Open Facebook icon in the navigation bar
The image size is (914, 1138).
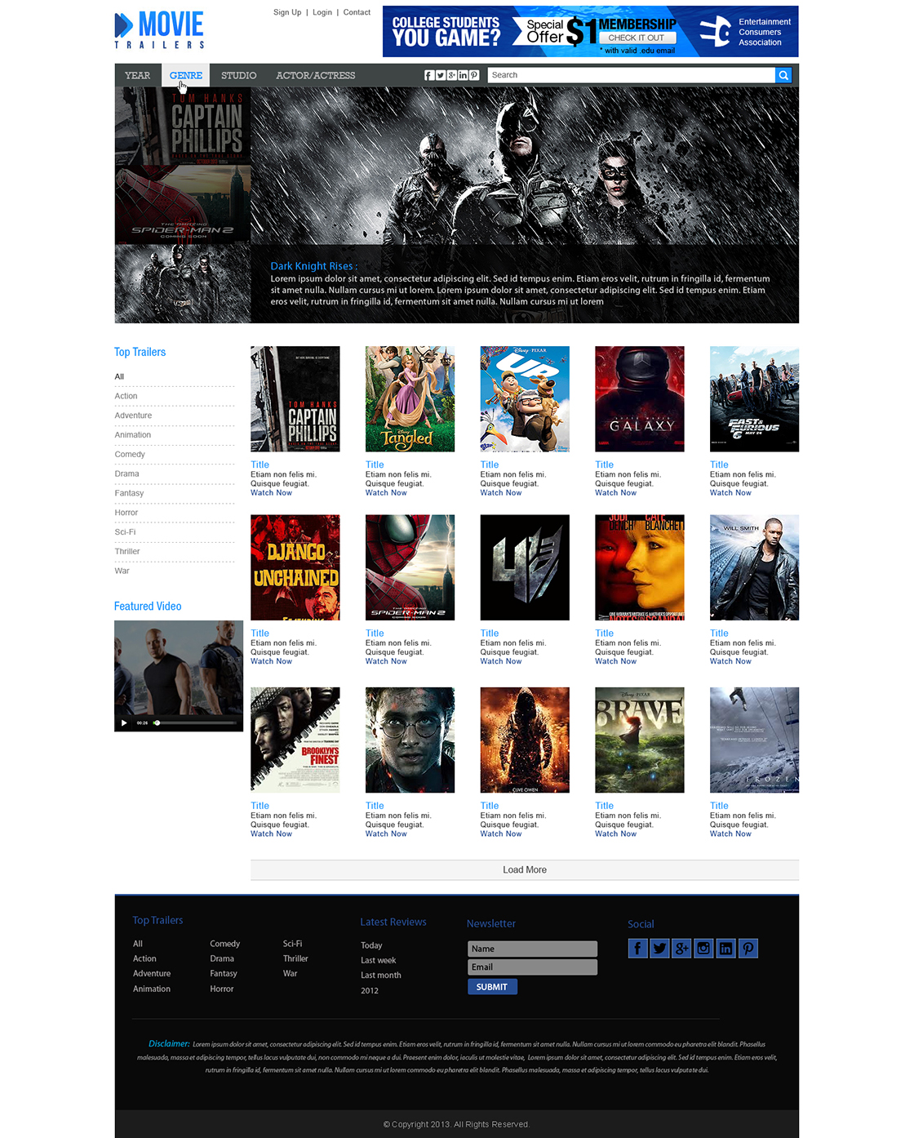point(428,75)
